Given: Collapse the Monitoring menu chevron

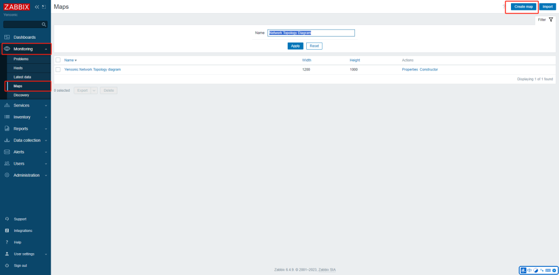Looking at the screenshot, I should tap(46, 49).
